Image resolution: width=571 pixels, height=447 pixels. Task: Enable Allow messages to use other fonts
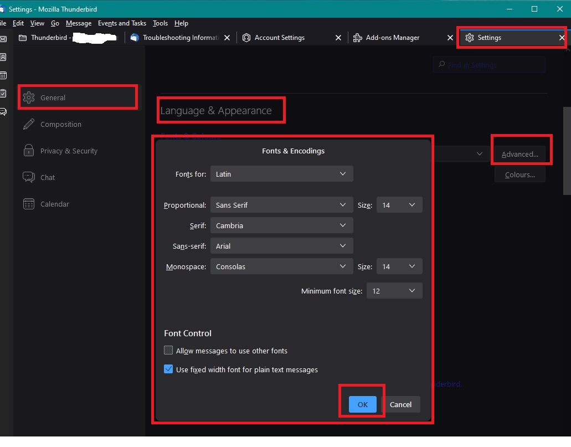point(169,351)
